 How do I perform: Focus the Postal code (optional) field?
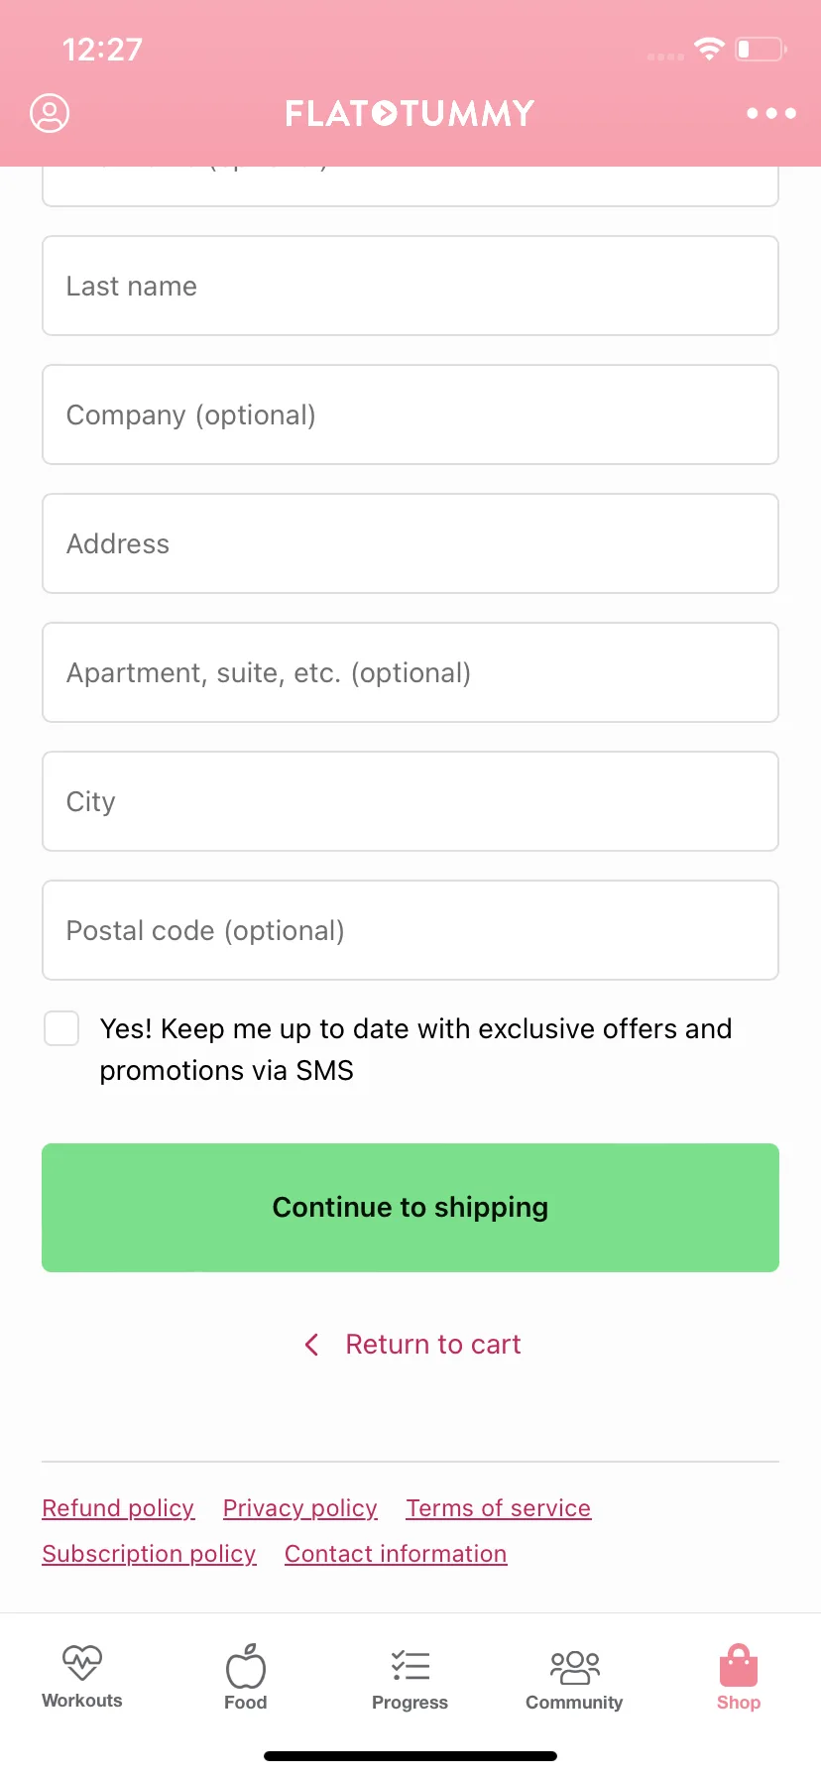[x=410, y=930]
